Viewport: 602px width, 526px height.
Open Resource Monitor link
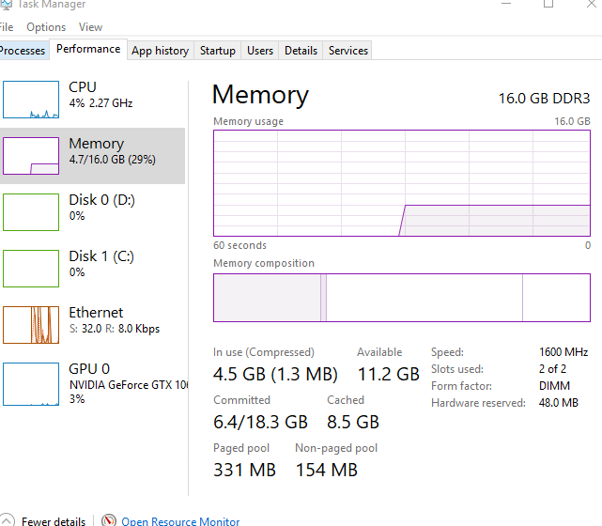(x=180, y=521)
